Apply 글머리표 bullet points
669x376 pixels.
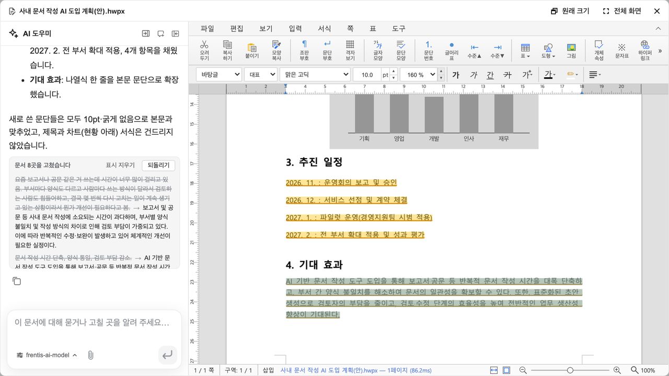click(452, 50)
